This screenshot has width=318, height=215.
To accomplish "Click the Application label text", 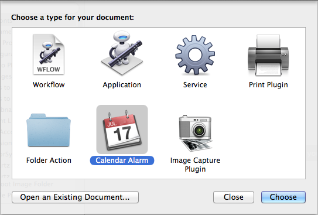I will [122, 85].
